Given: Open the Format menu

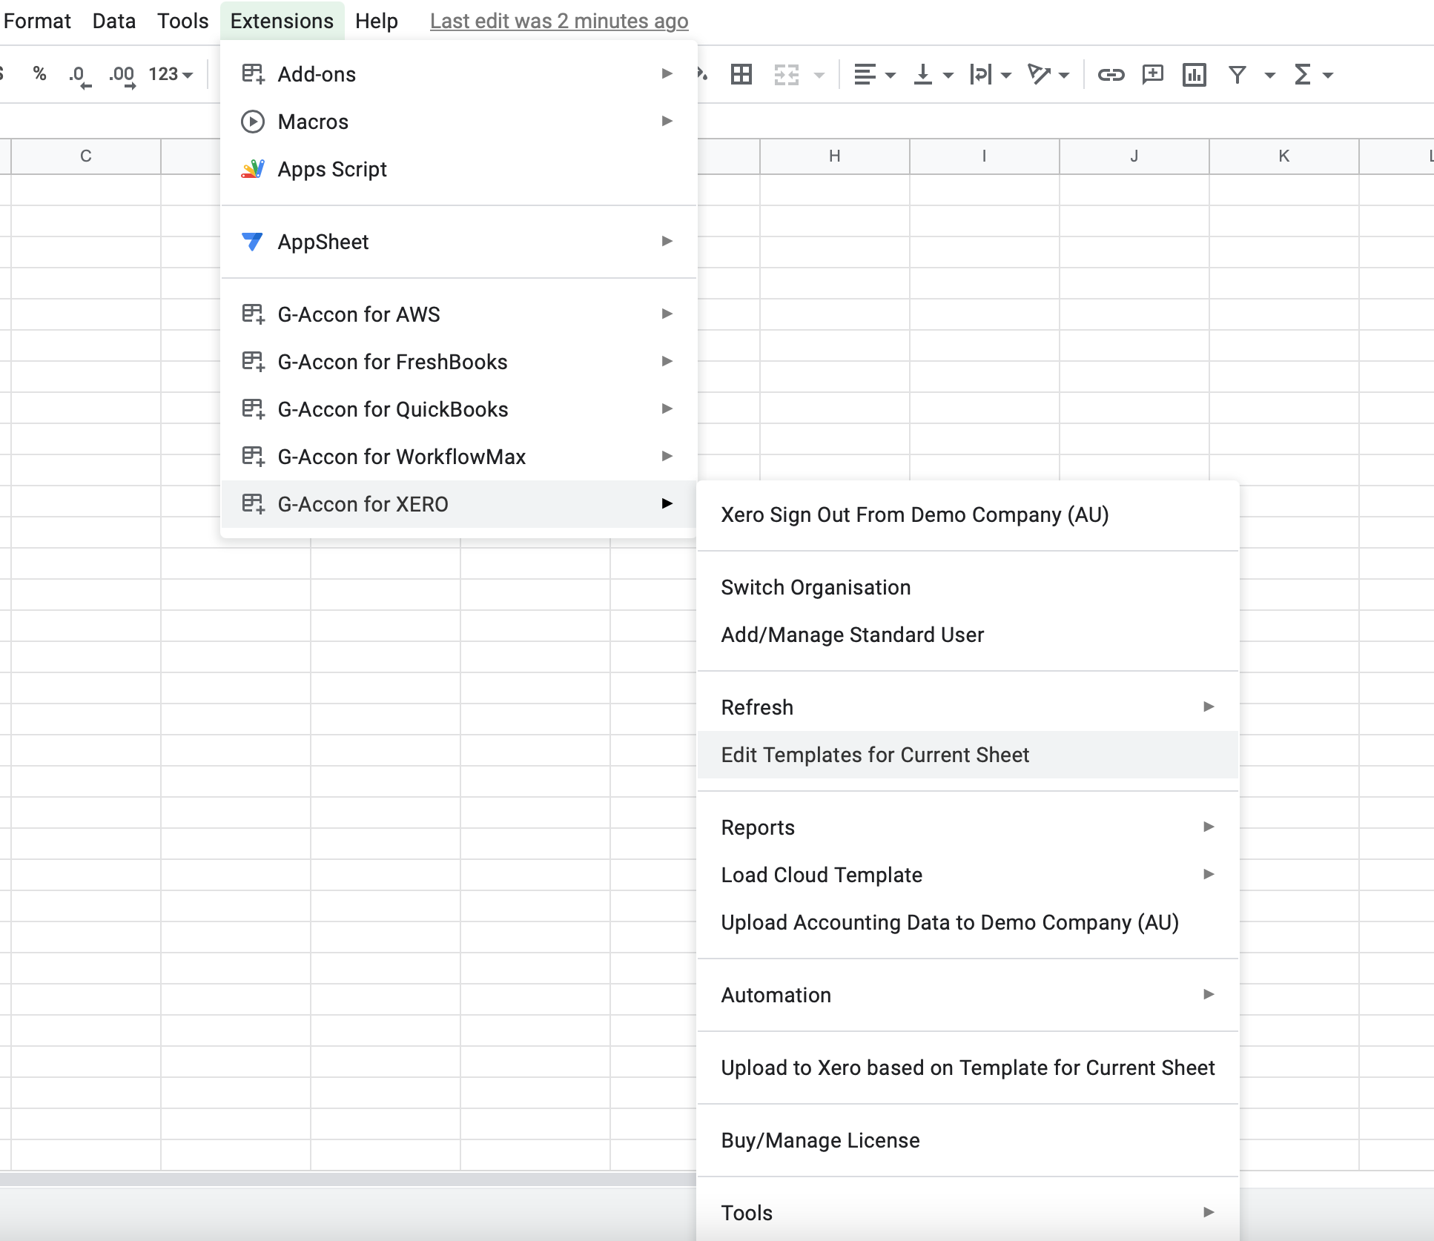Looking at the screenshot, I should (37, 21).
